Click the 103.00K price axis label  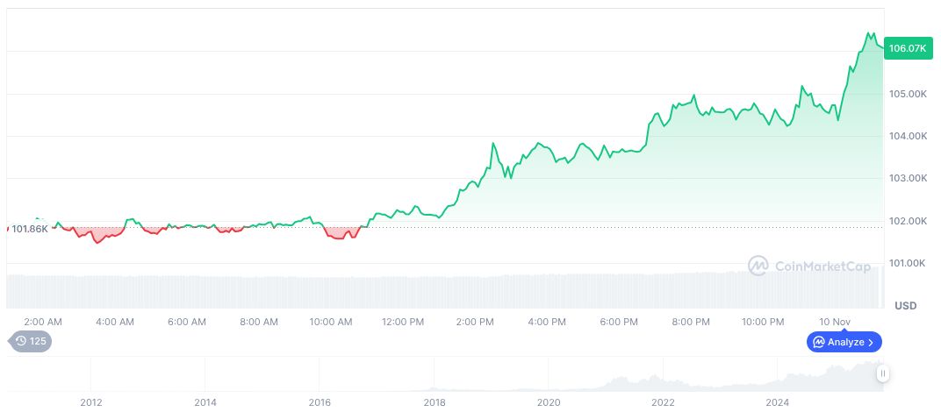pyautogui.click(x=907, y=178)
